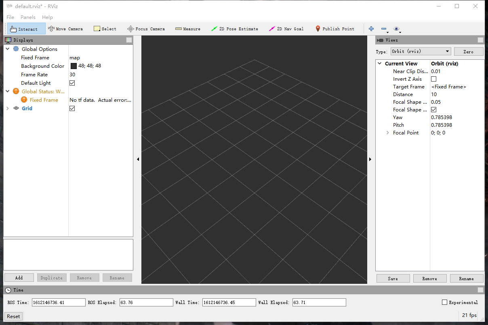
Task: Open the File menu
Action: [x=11, y=17]
